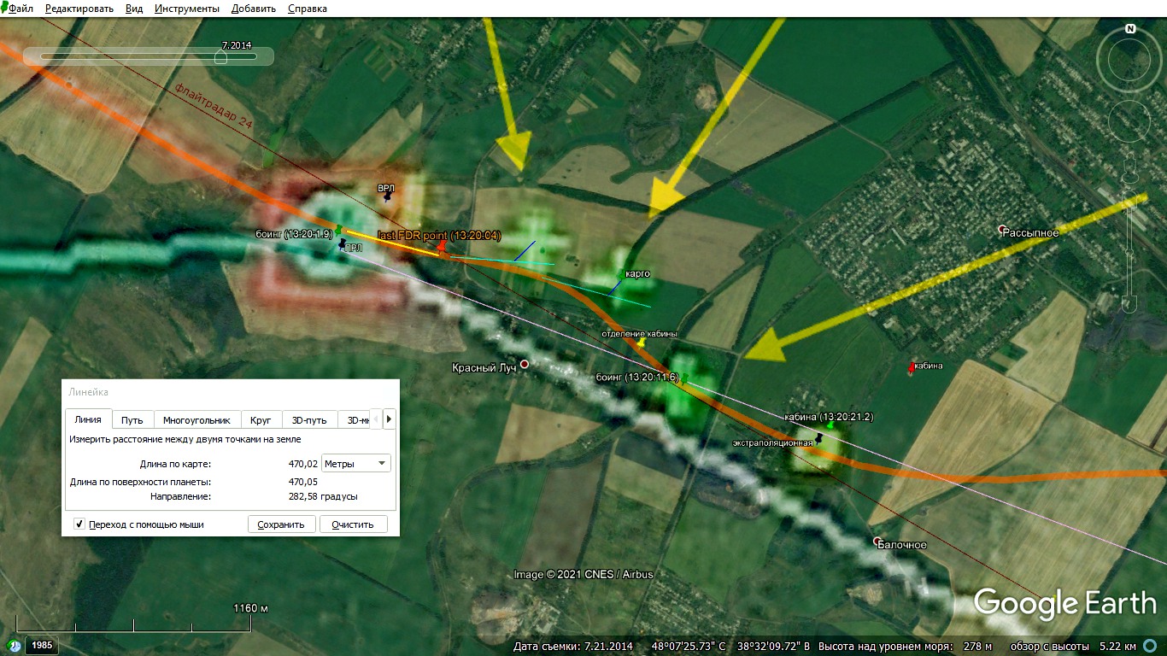Click the 1160 м scale legend label
Image resolution: width=1167 pixels, height=656 pixels.
pyautogui.click(x=251, y=608)
